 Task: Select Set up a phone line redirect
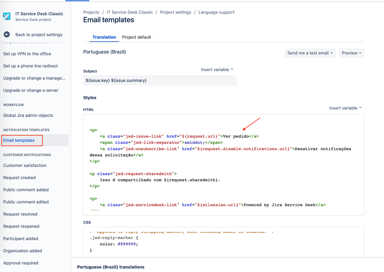pyautogui.click(x=30, y=66)
